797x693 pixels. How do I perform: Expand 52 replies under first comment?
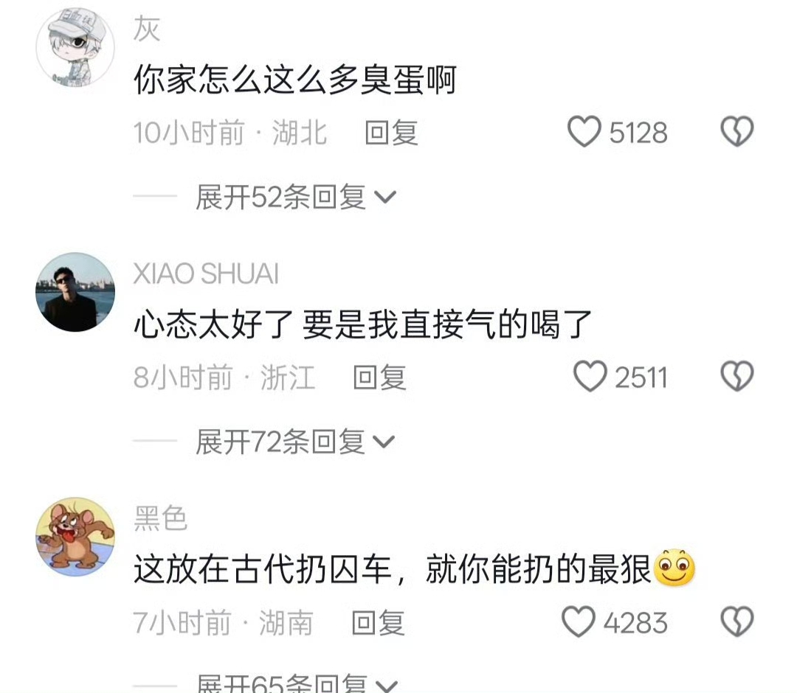click(x=296, y=197)
